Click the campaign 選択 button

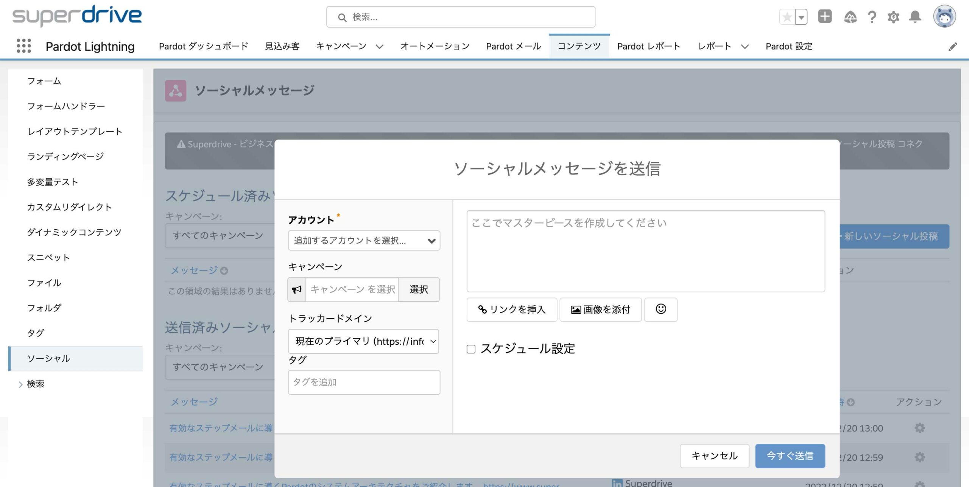[x=419, y=289]
